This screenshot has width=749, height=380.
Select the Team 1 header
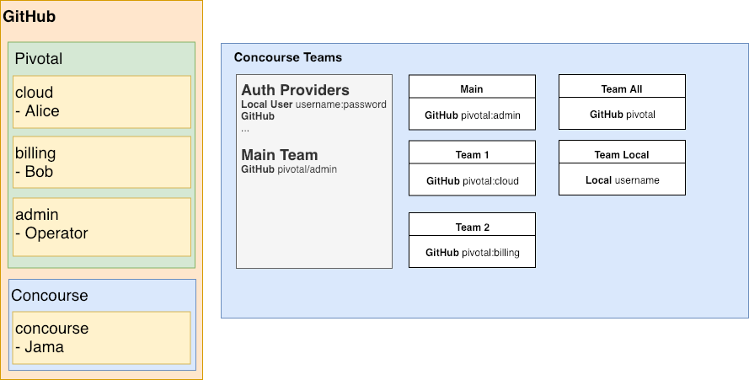click(472, 154)
